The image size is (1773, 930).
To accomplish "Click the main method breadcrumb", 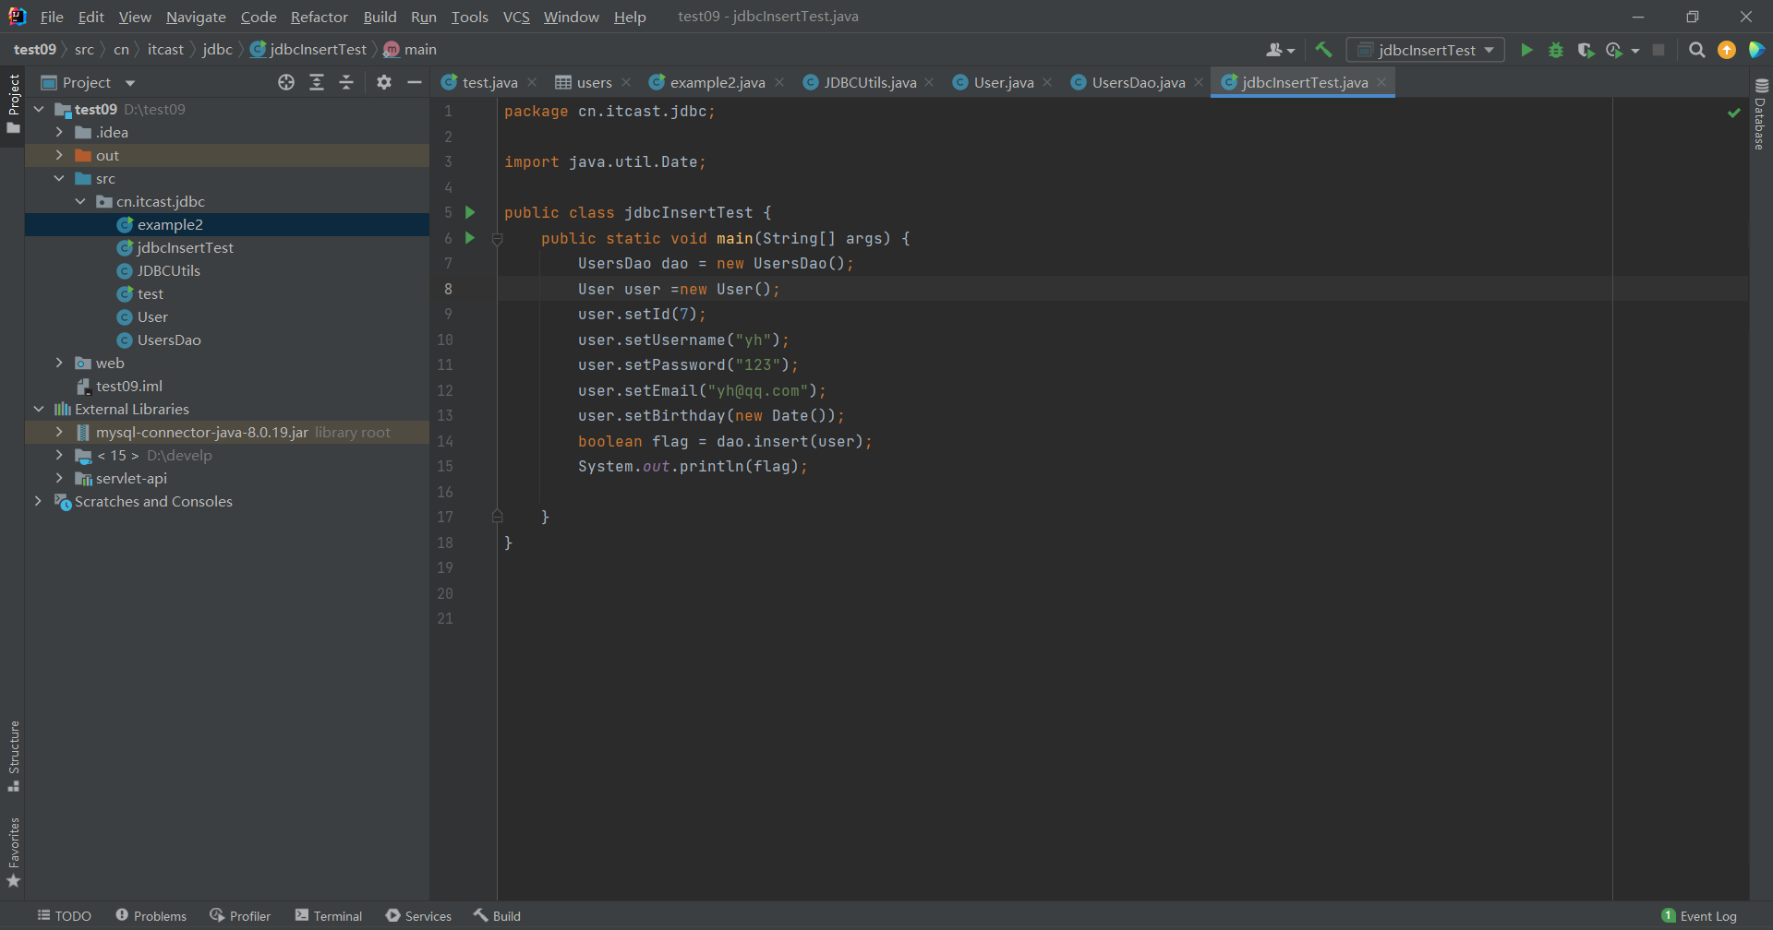I will (x=410, y=49).
